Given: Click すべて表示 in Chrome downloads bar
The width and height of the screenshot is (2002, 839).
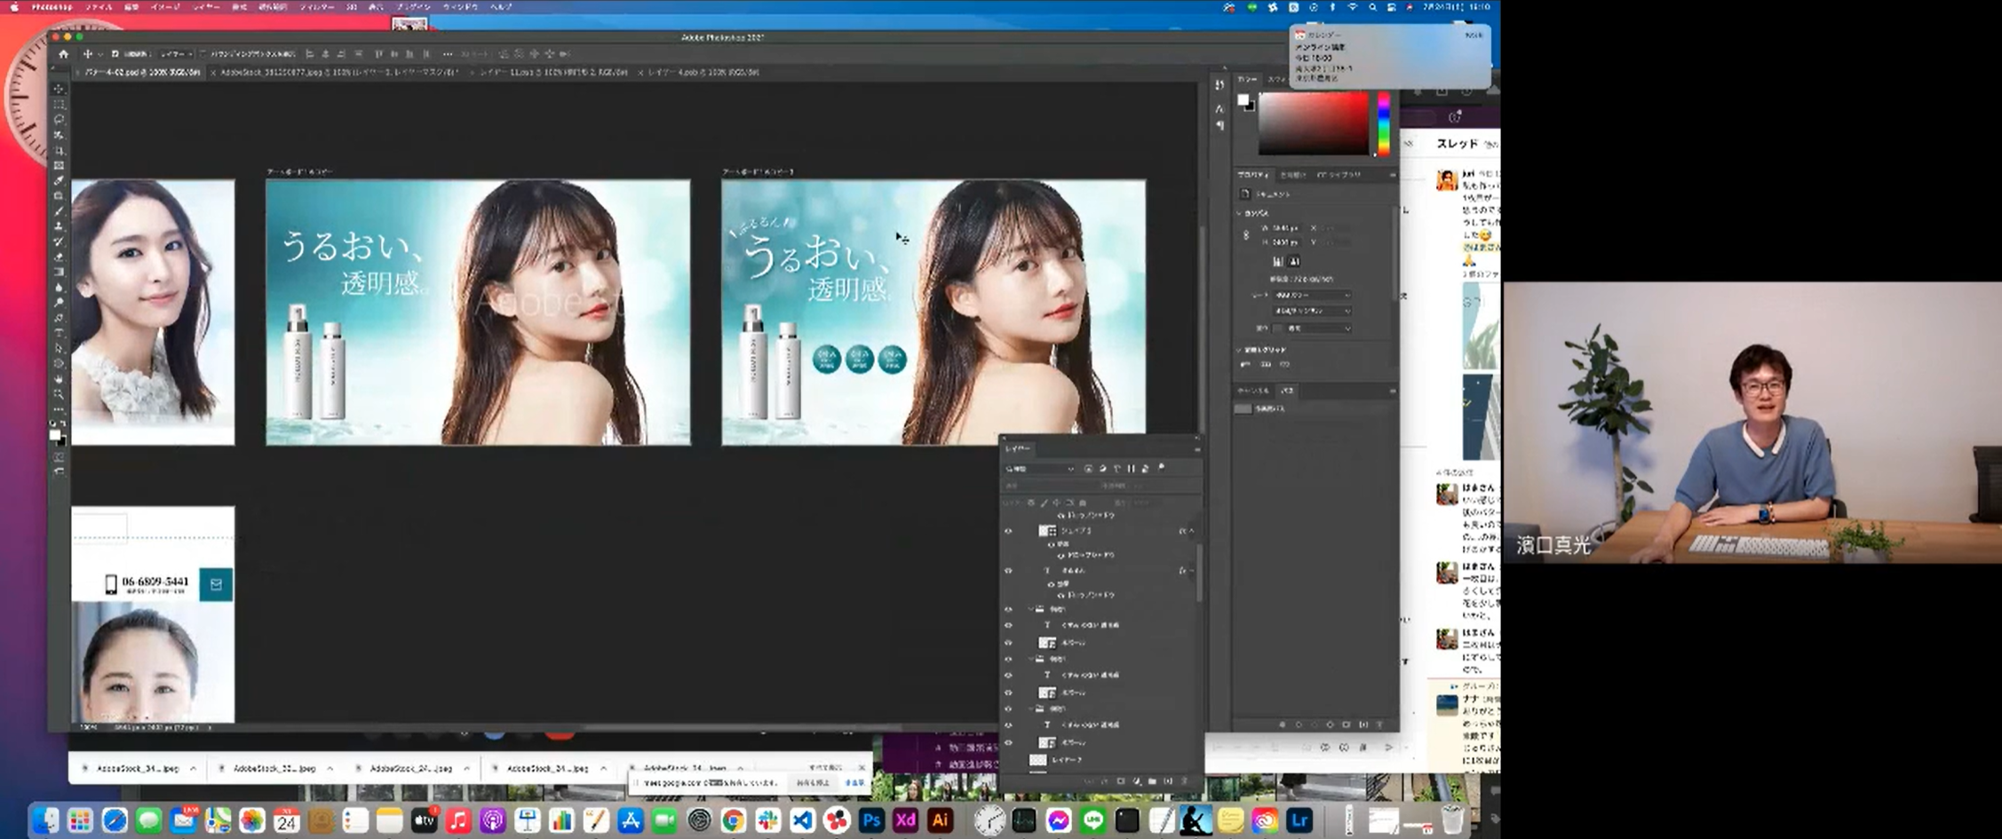Looking at the screenshot, I should (825, 768).
